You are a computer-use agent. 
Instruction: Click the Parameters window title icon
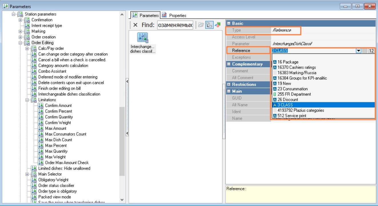5,6
